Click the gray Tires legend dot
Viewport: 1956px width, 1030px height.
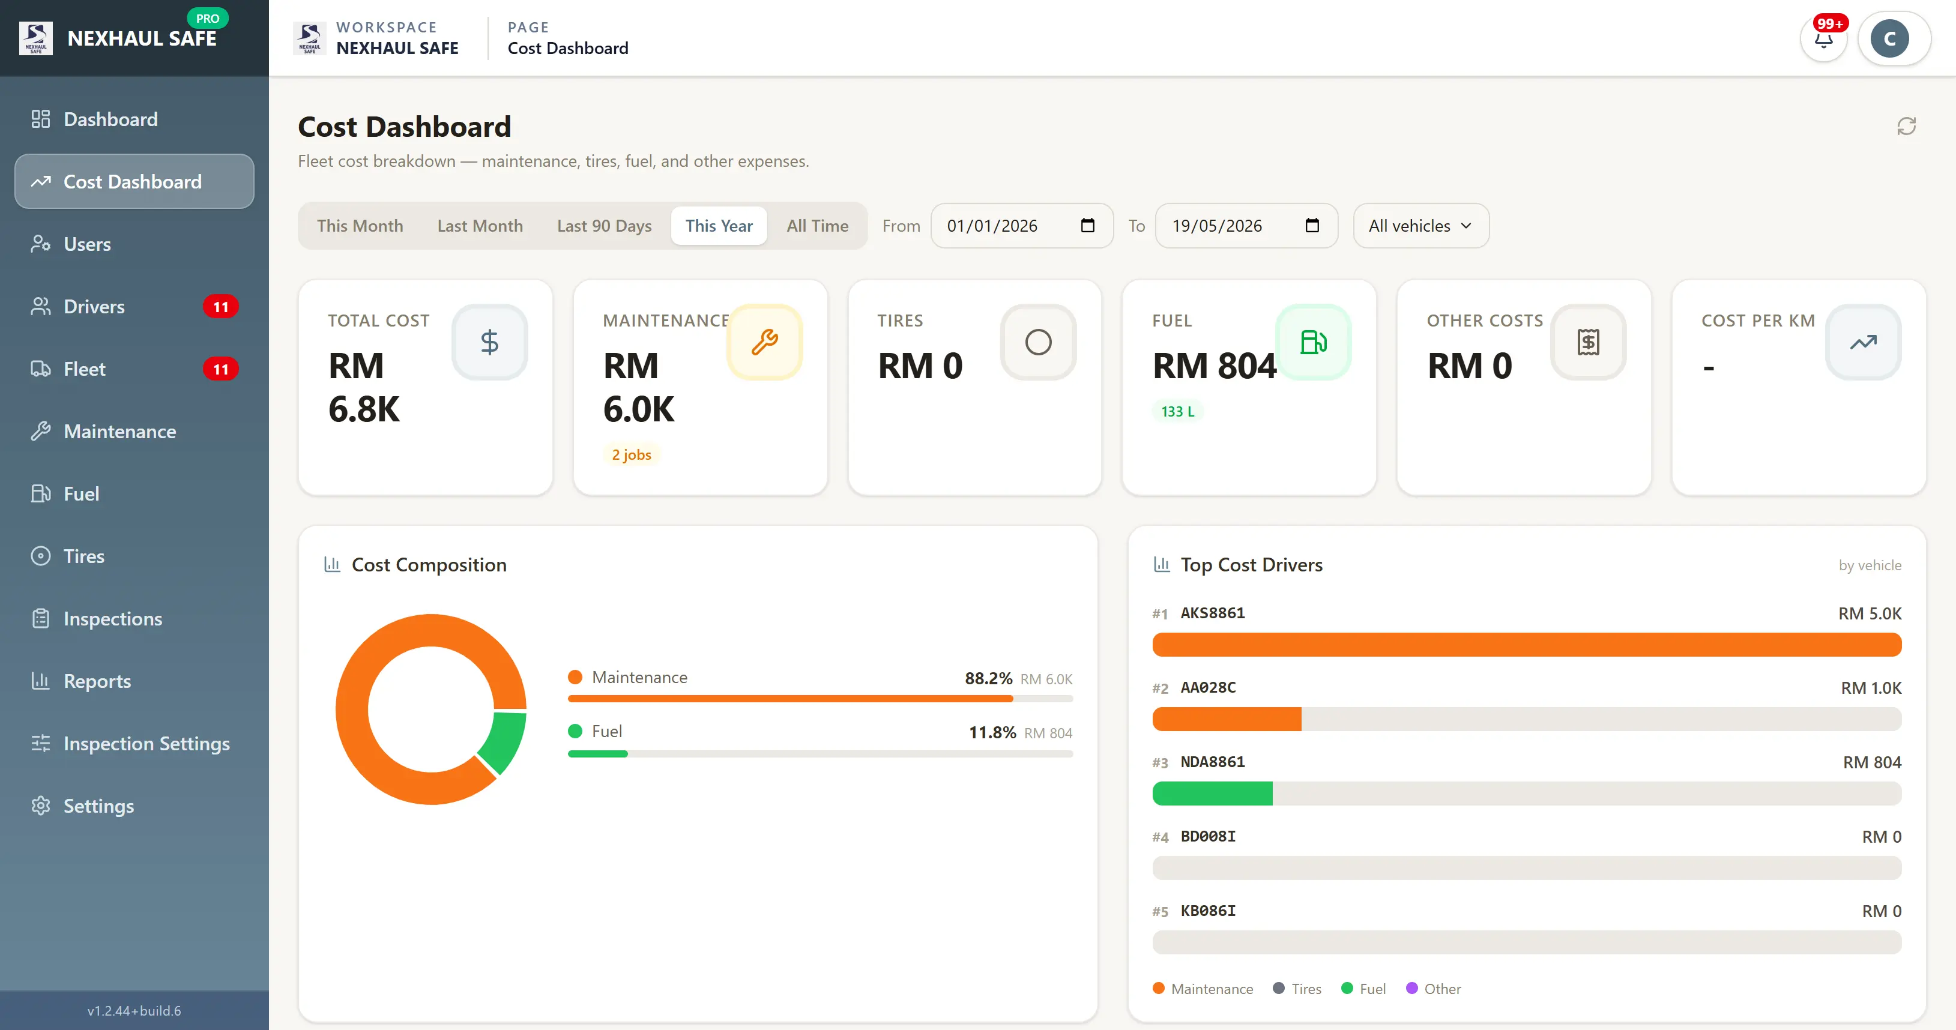click(x=1279, y=988)
